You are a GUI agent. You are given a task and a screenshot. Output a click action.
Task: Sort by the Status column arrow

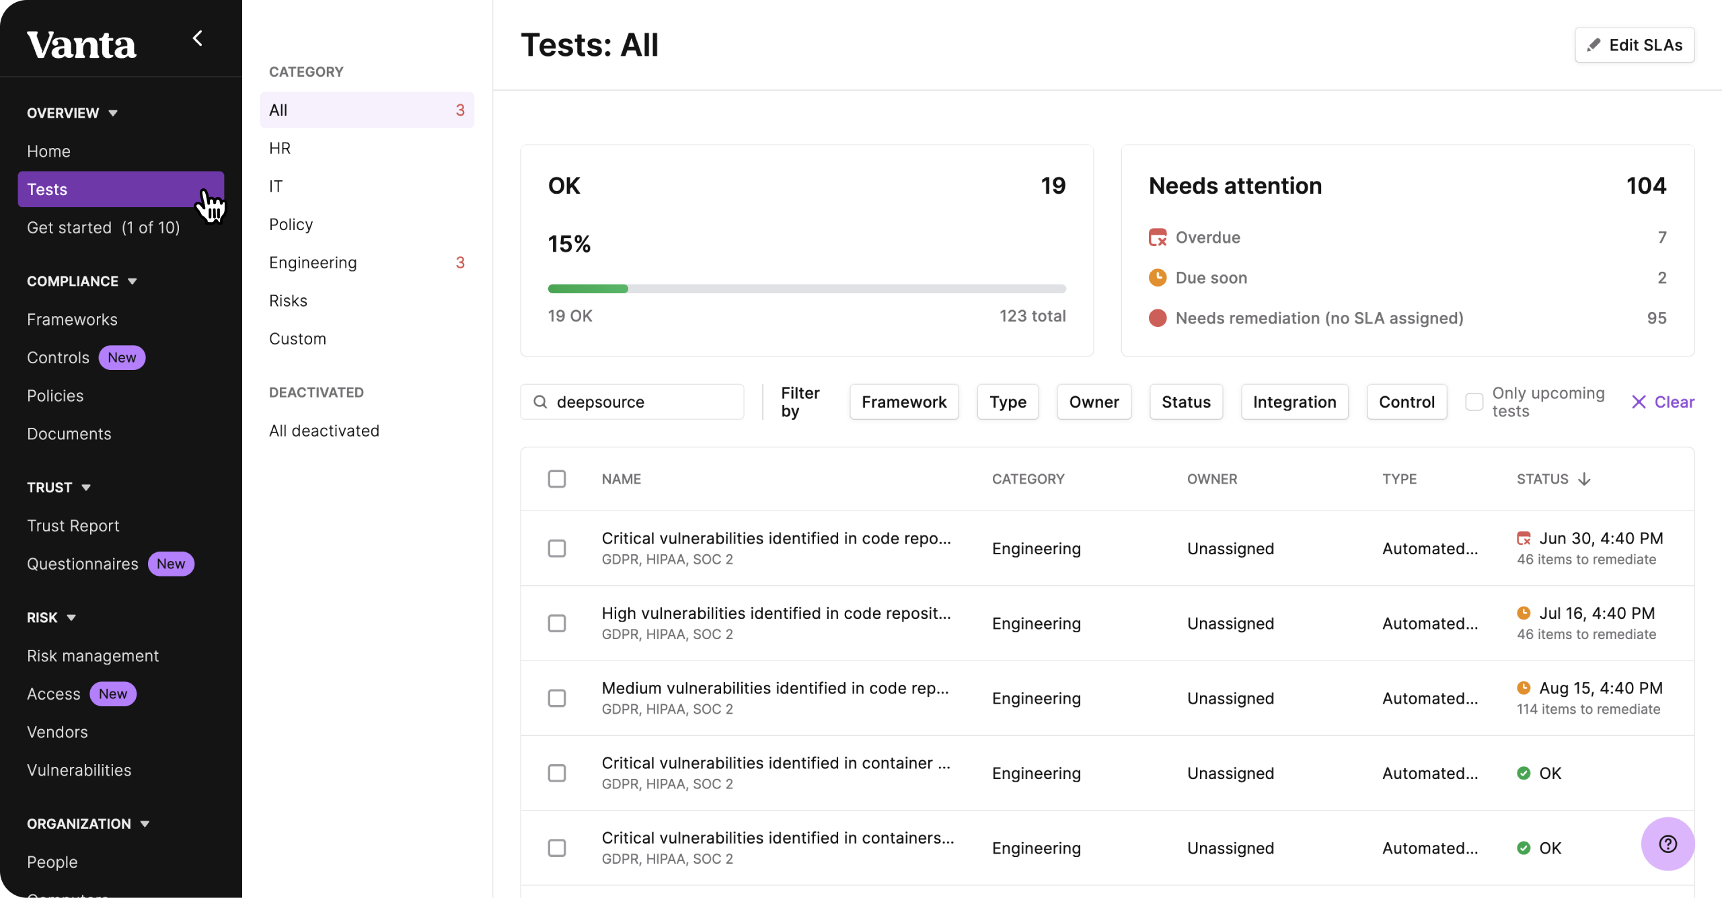[1585, 479]
